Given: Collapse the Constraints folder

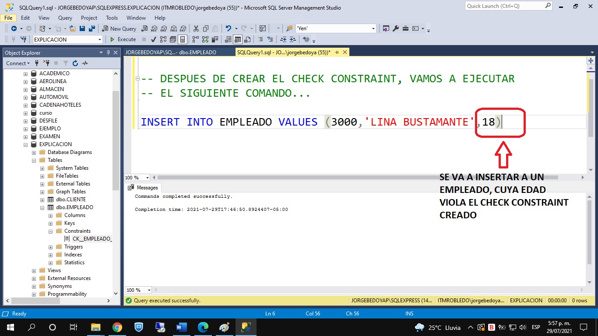Looking at the screenshot, I should [51, 231].
